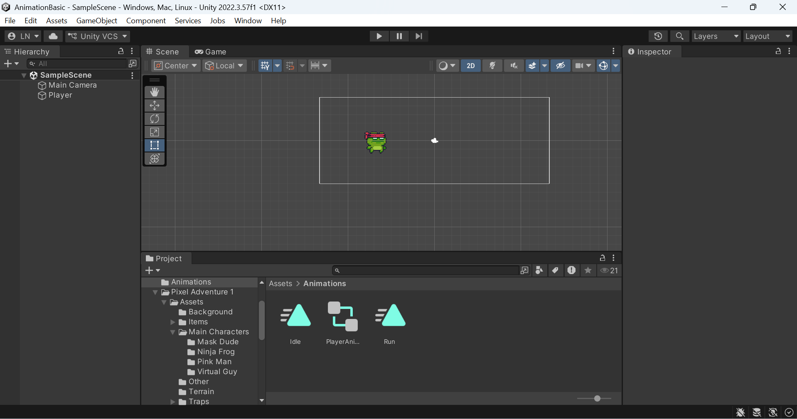Open the Center pivot mode dropdown
Screen dimensions: 797x419
pos(176,66)
